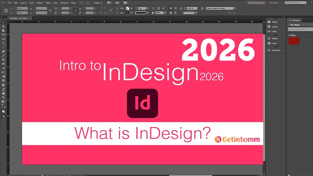313x176 pixels.
Task: Toggle the screen mode button in toolbox
Action: (x=4, y=116)
